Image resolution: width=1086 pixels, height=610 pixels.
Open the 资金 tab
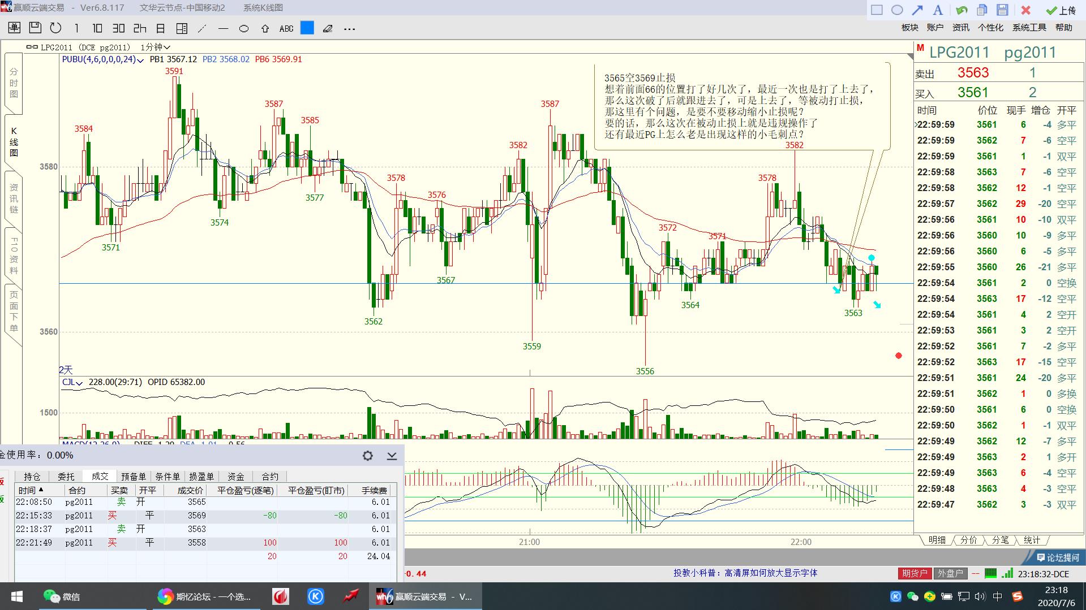coord(236,477)
